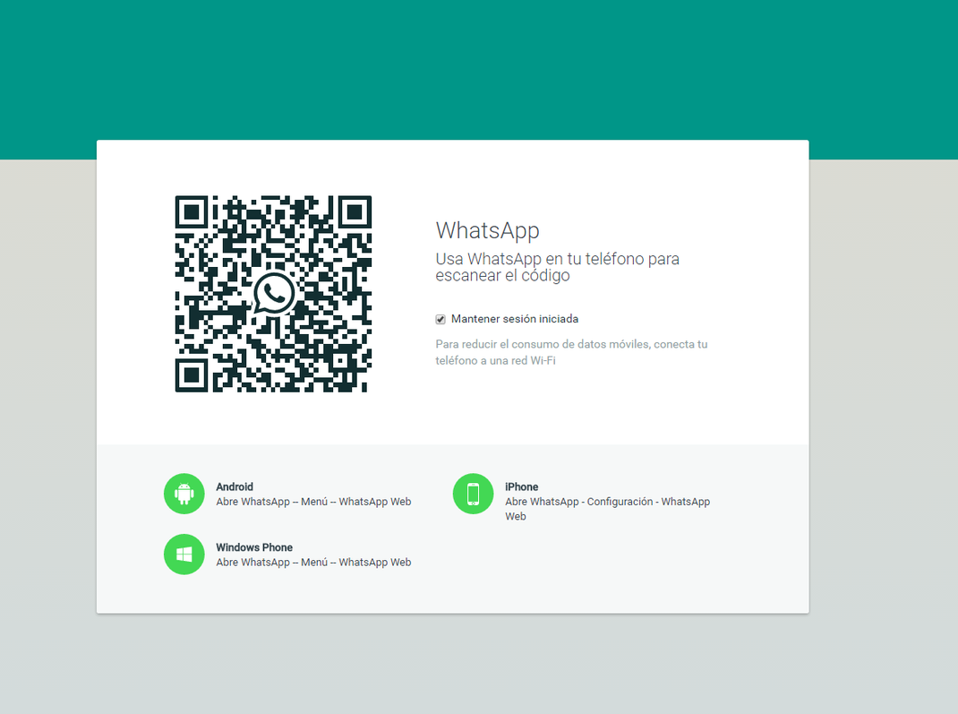
Task: Click the 'Windows Phone' platform title
Action: click(x=254, y=547)
